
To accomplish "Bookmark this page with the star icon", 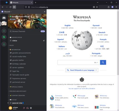I will pos(97,7).
